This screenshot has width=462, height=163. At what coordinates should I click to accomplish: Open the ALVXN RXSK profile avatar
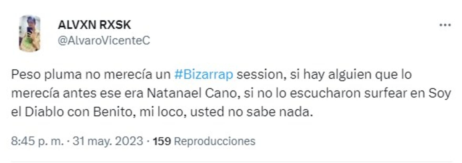tap(29, 33)
